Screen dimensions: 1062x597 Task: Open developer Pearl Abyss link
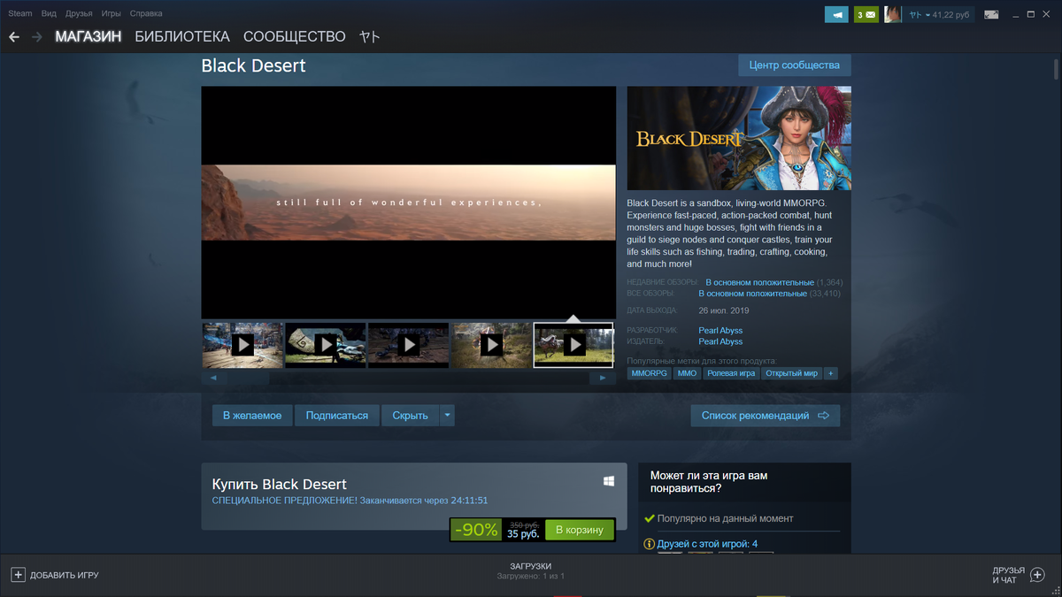(720, 331)
